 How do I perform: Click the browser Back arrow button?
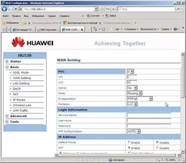pos(4,9)
